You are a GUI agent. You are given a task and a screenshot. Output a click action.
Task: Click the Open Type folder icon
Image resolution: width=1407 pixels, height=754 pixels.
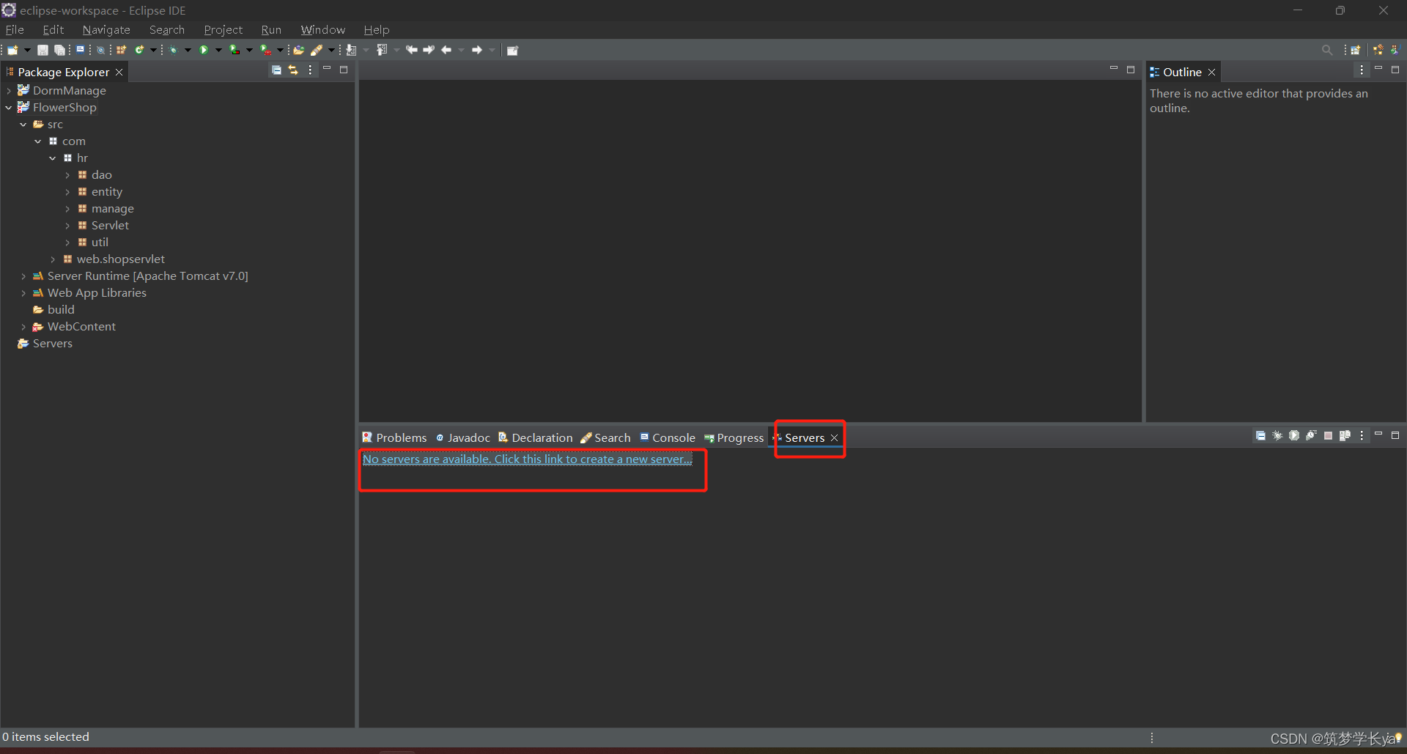298,50
